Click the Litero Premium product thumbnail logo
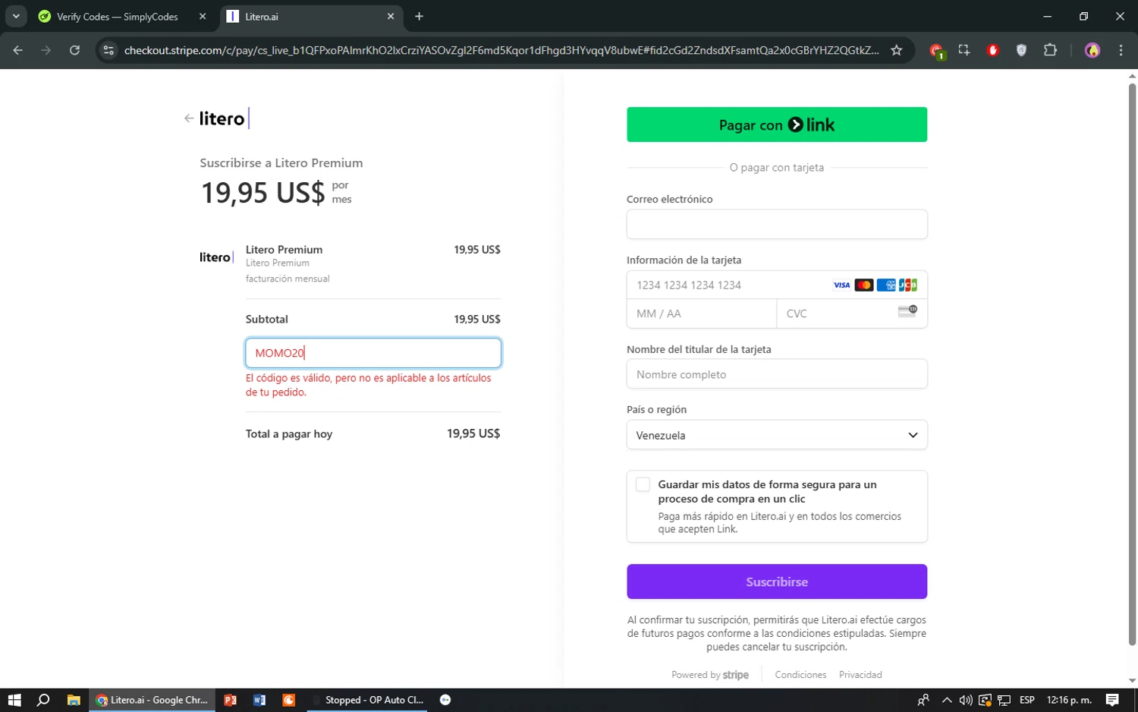 click(x=216, y=257)
